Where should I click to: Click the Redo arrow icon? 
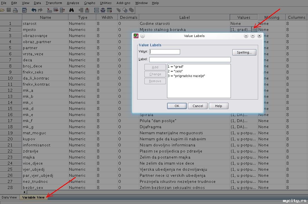pyautogui.click(x=40, y=10)
